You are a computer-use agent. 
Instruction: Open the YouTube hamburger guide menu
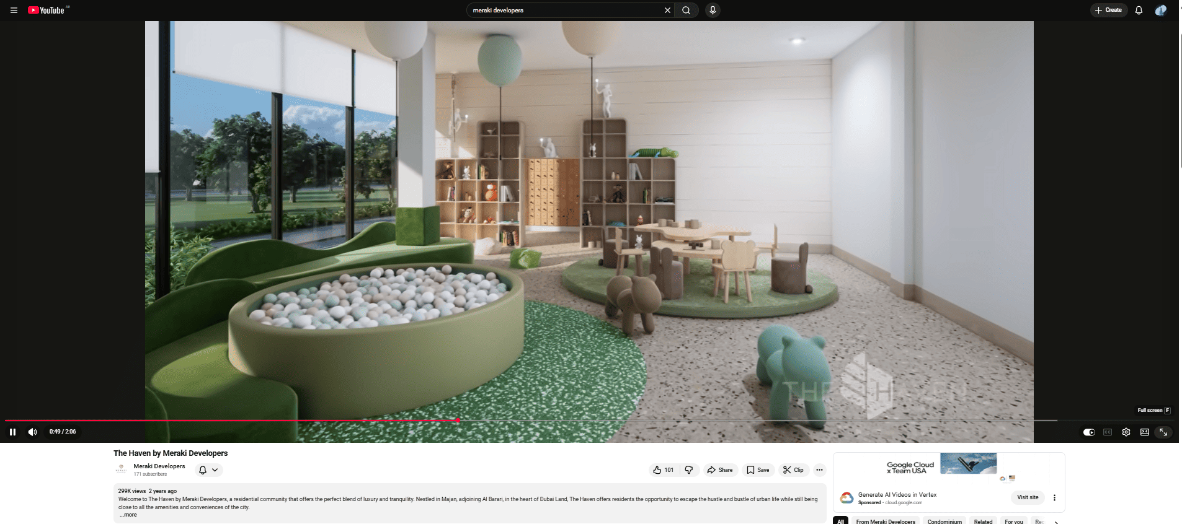14,11
